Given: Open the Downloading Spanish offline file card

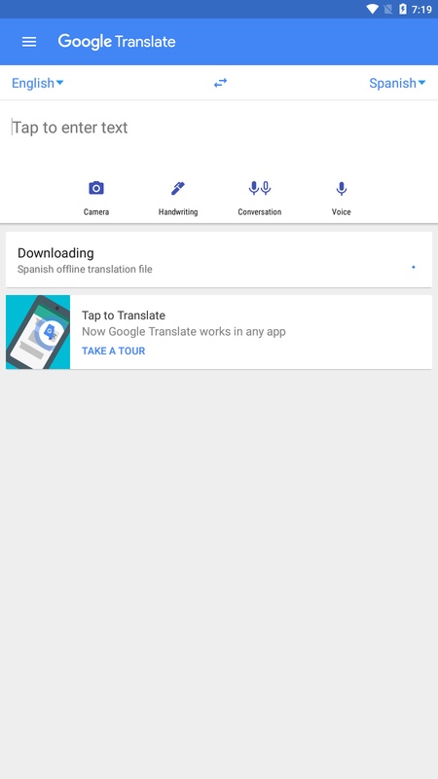Looking at the screenshot, I should [218, 260].
